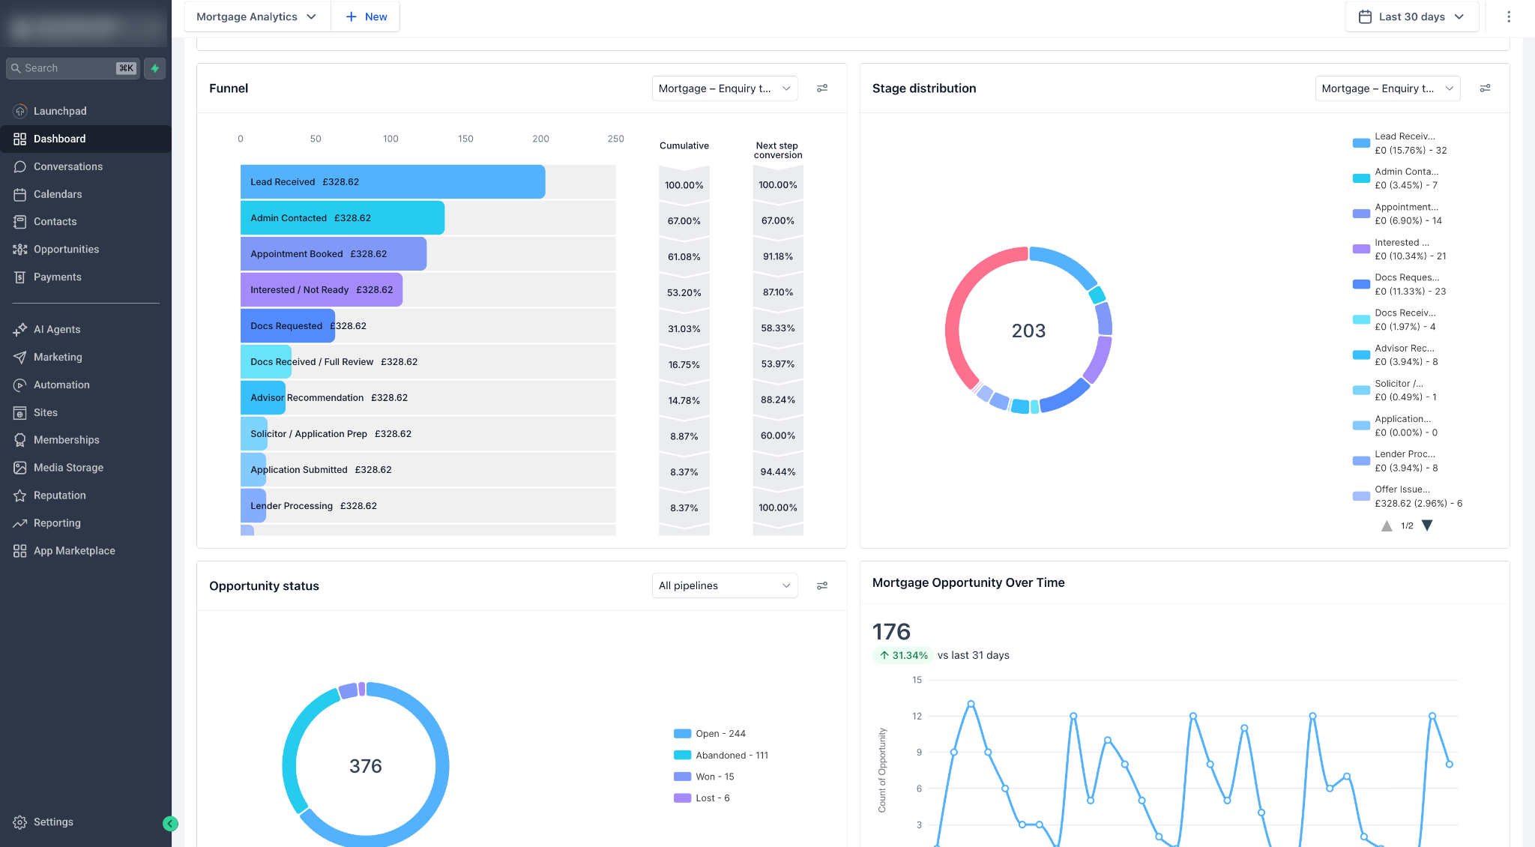Open Settings link at sidebar bottom
The width and height of the screenshot is (1535, 847).
(x=53, y=822)
